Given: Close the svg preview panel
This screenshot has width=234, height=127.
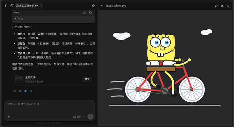Looking at the screenshot, I should coord(228,6).
